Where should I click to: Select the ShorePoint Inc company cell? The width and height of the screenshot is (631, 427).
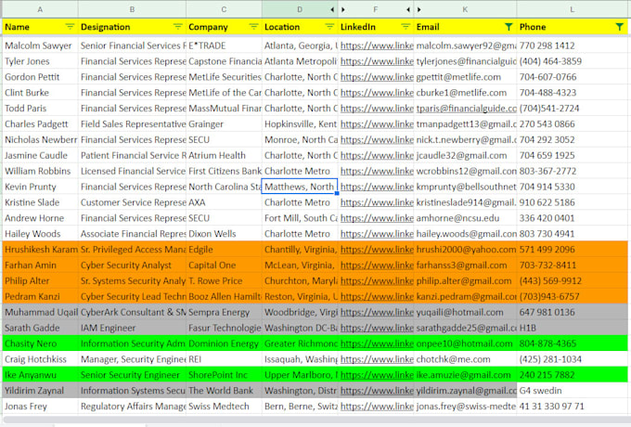click(x=224, y=375)
